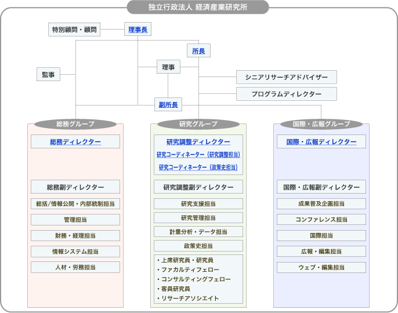Image resolution: width=398 pixels, height=313 pixels.
Task: Click the 国際・広報グループ header
Action: tap(321, 124)
